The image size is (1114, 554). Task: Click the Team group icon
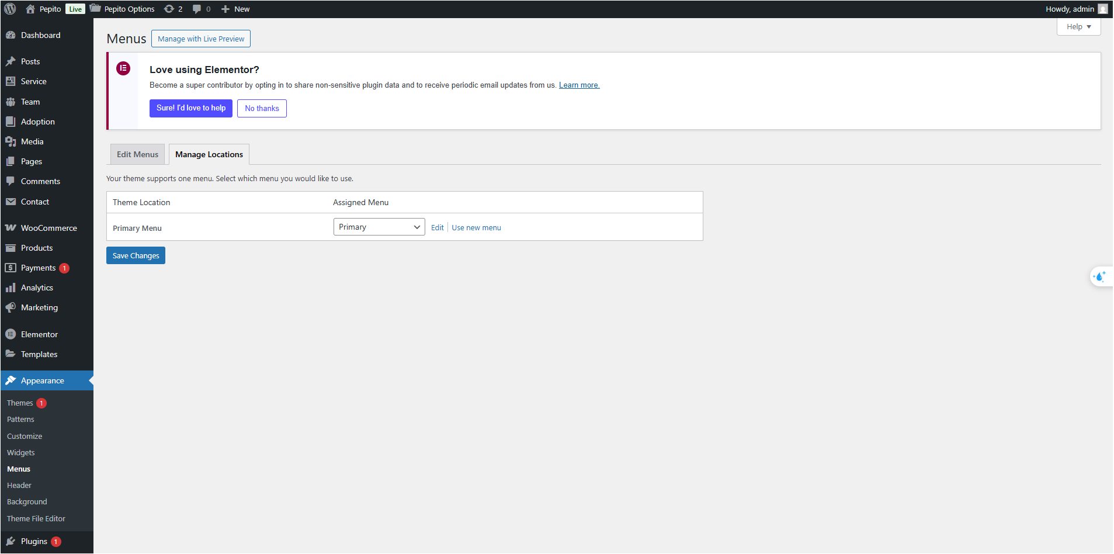click(x=11, y=102)
